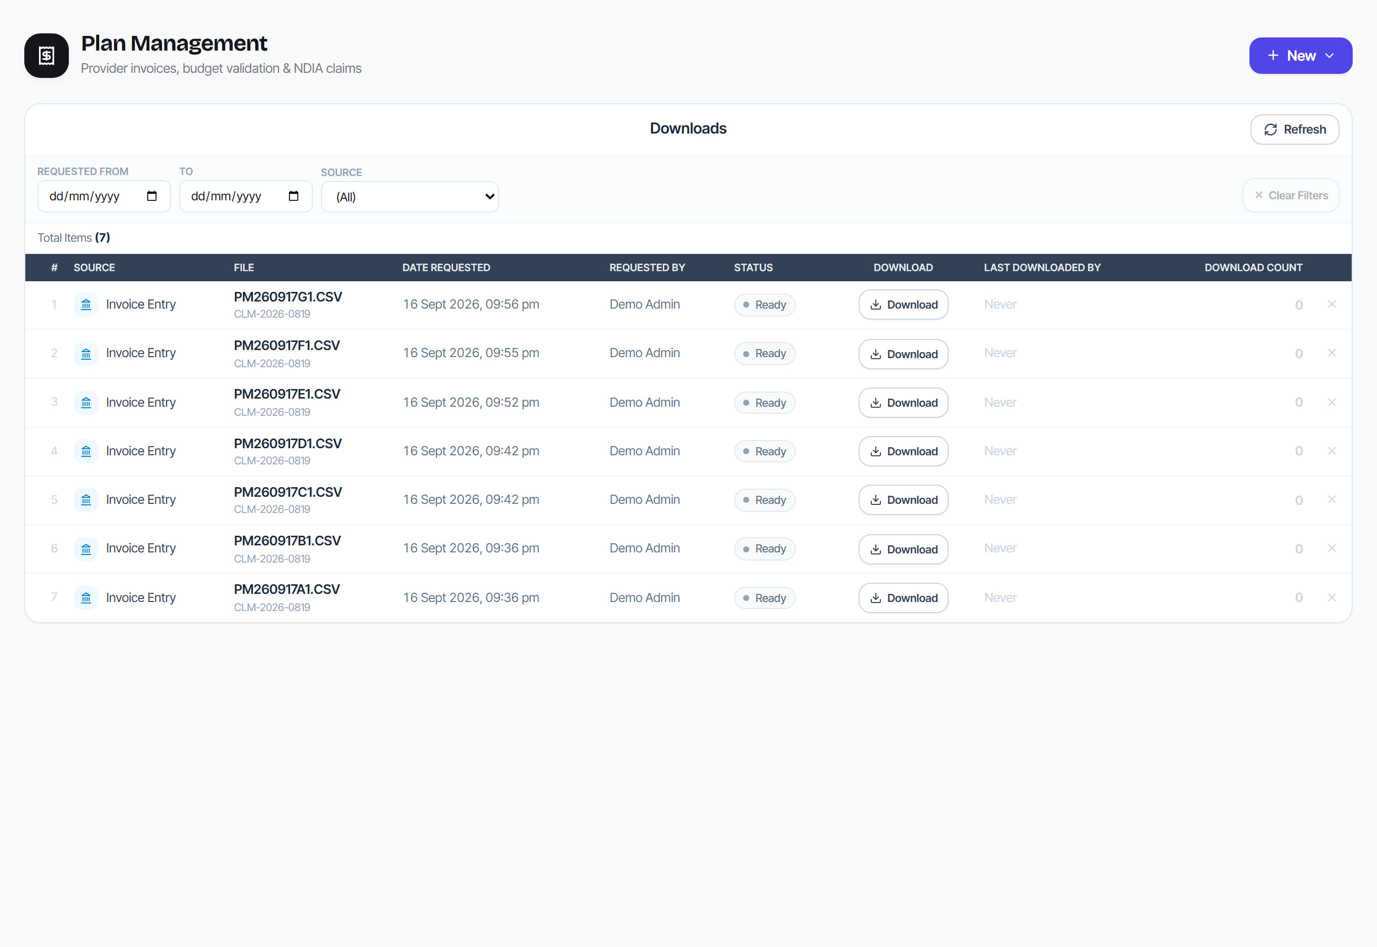This screenshot has height=947, width=1377.
Task: Click the bank icon in row 5
Action: (x=86, y=500)
